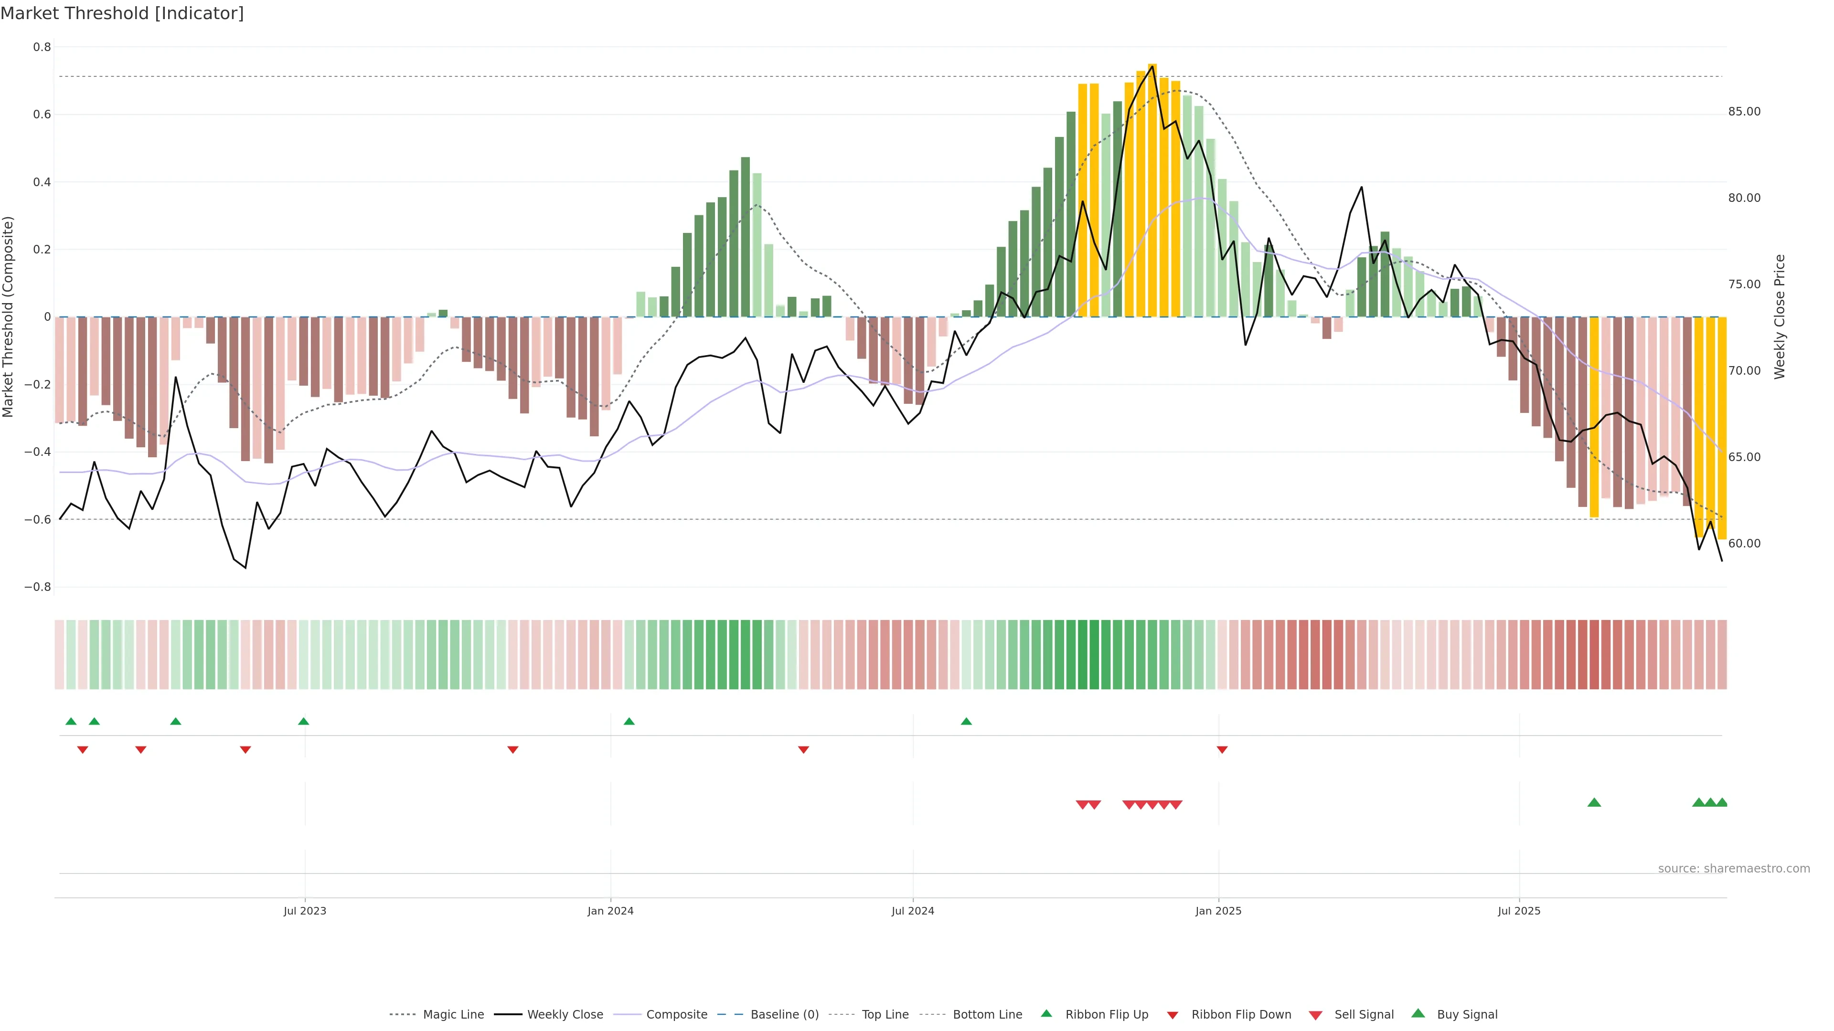
Task: Click the Ribbon Flip Up legend triangle icon
Action: click(1046, 1014)
